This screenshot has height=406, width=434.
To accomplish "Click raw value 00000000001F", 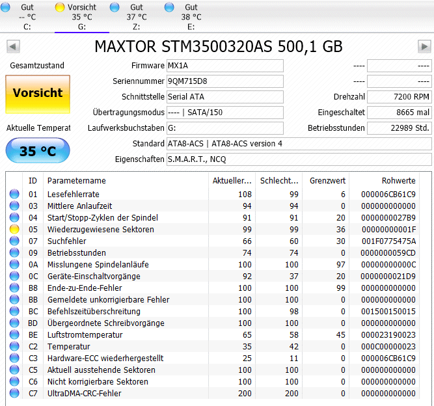I will tap(388, 230).
